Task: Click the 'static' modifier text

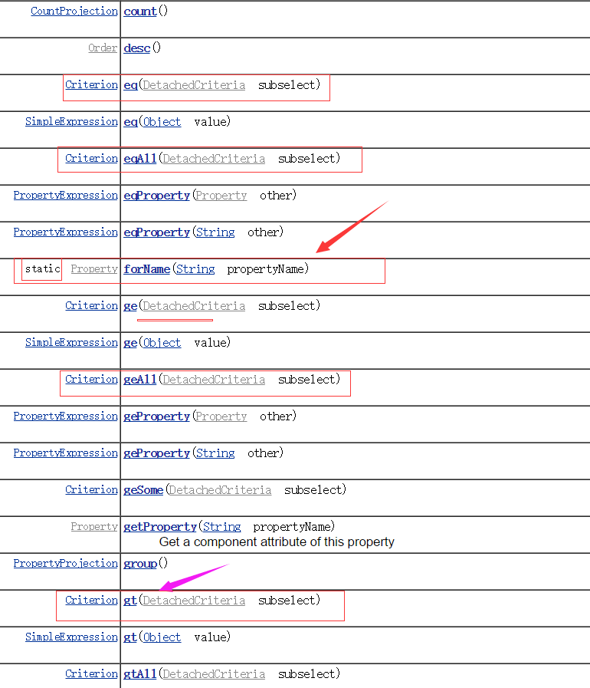Action: click(42, 268)
